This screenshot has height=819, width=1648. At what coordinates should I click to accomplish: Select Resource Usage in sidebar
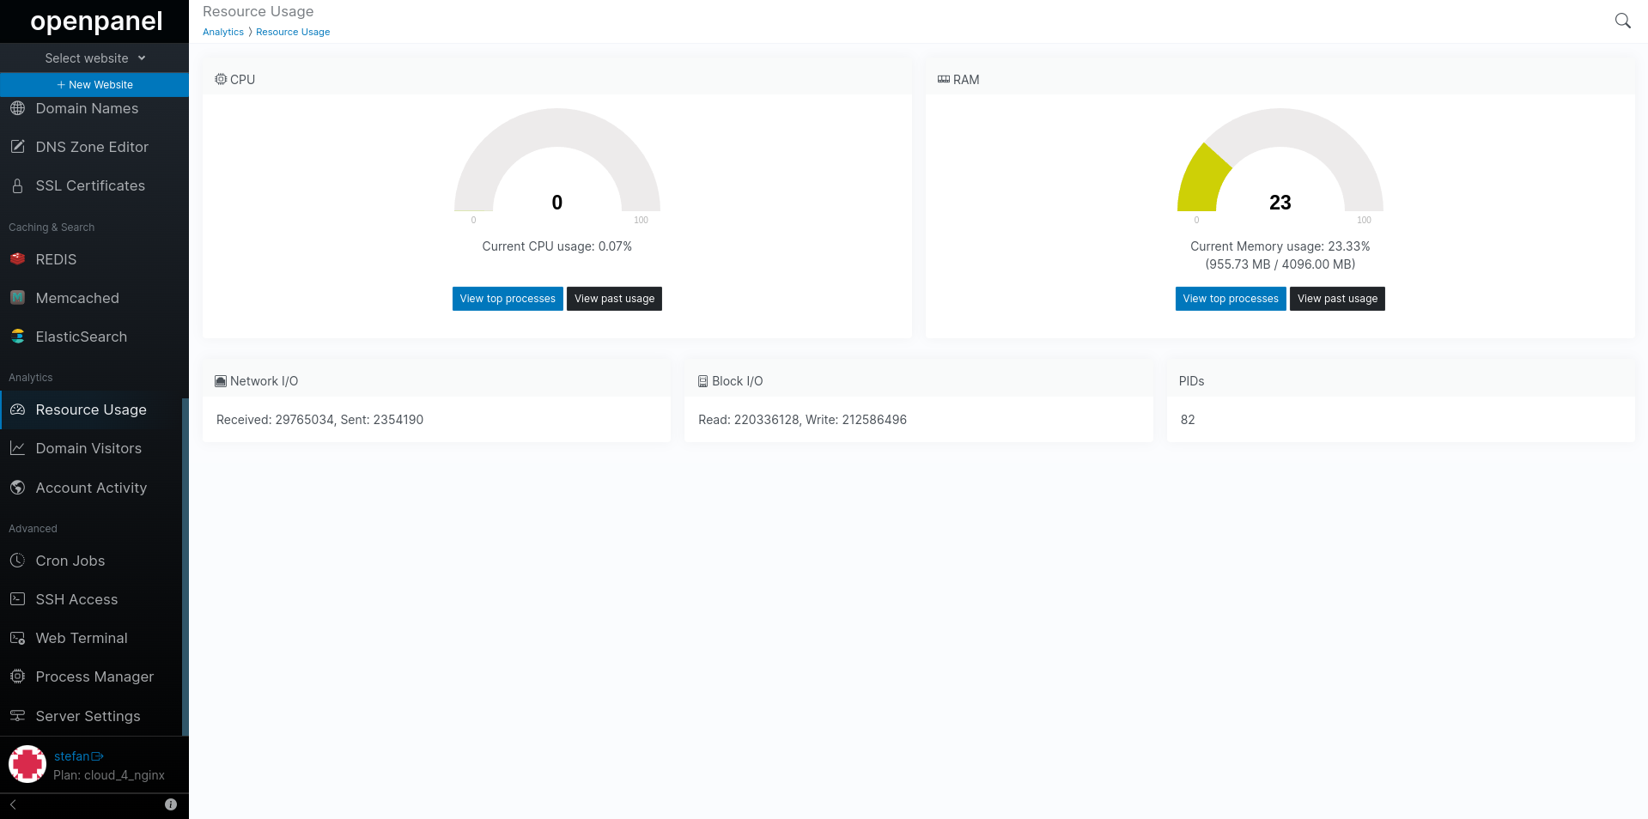[x=91, y=409]
